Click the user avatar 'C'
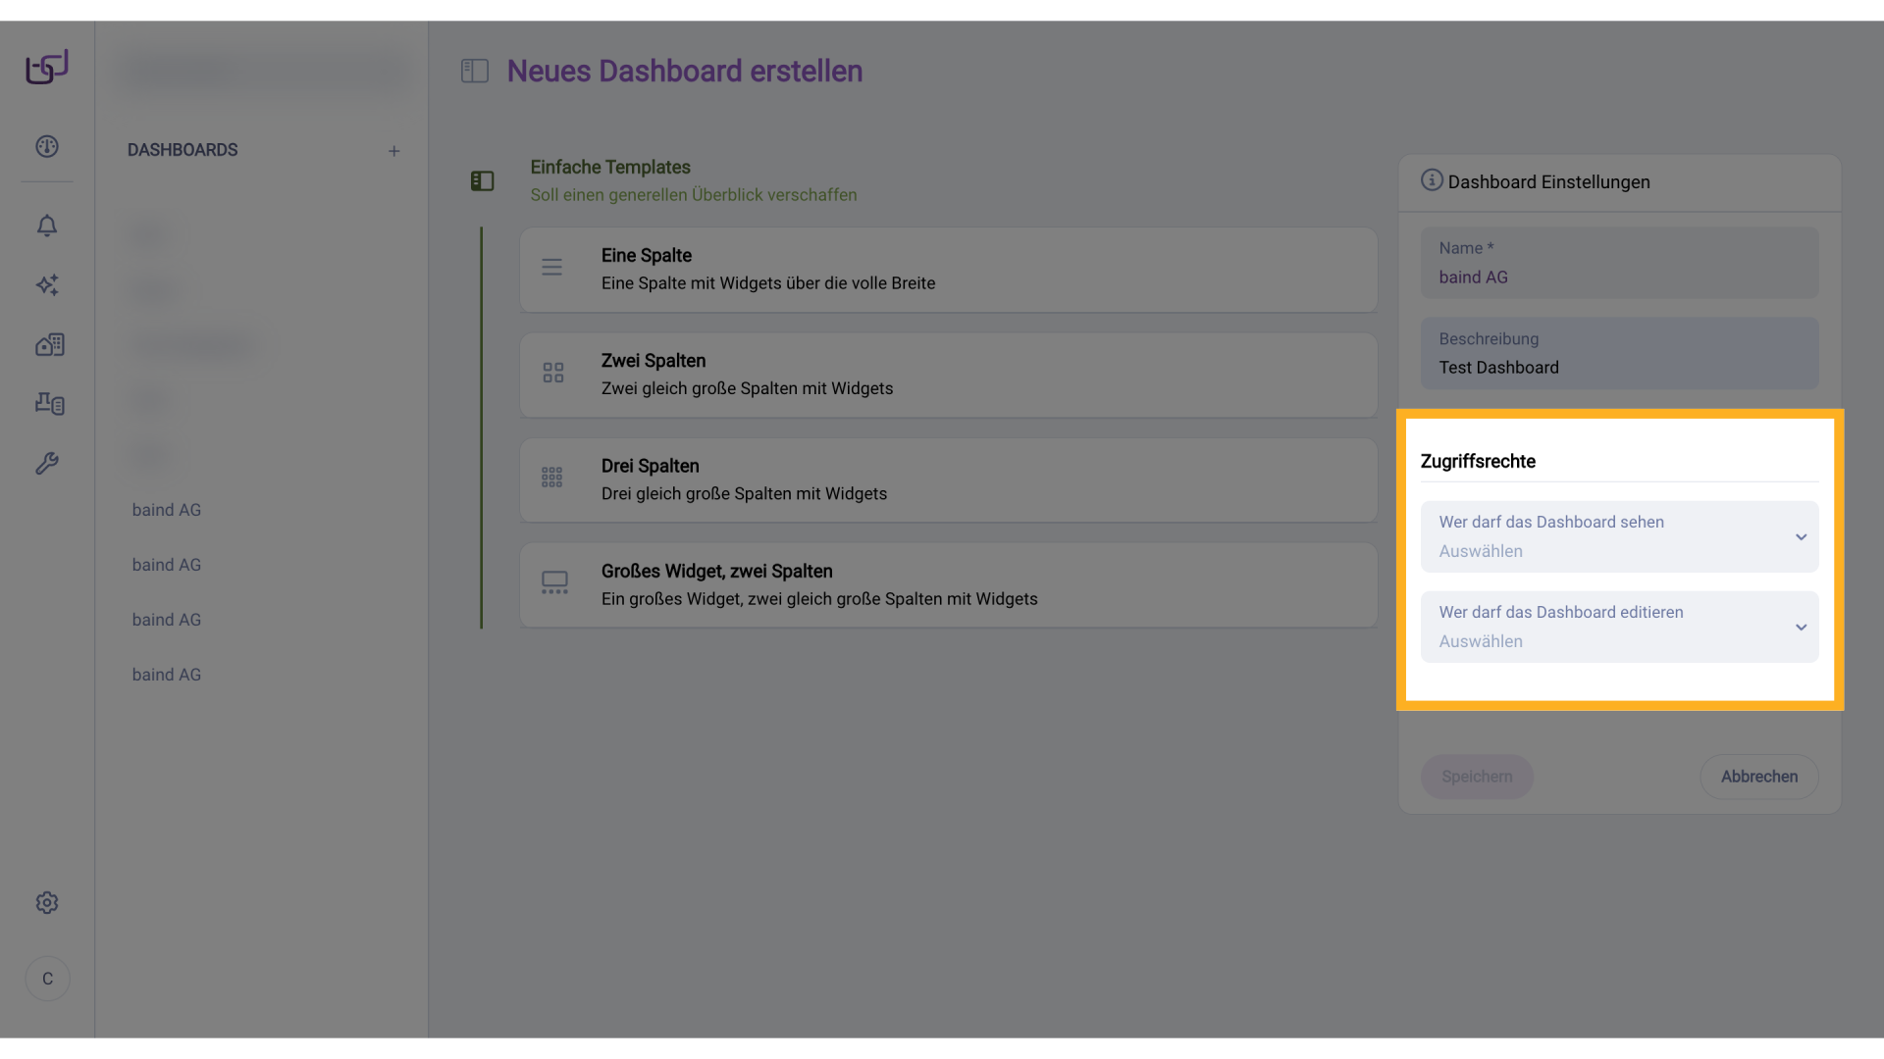 pos(47,979)
